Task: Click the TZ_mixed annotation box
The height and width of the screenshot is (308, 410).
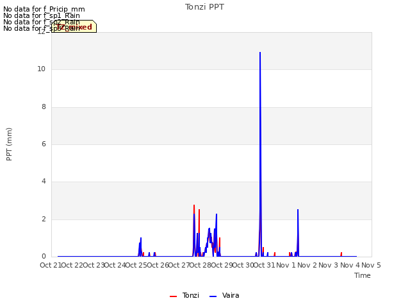Action: click(74, 26)
